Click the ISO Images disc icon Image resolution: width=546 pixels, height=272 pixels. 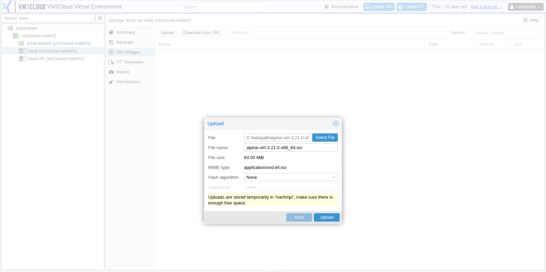coord(111,52)
